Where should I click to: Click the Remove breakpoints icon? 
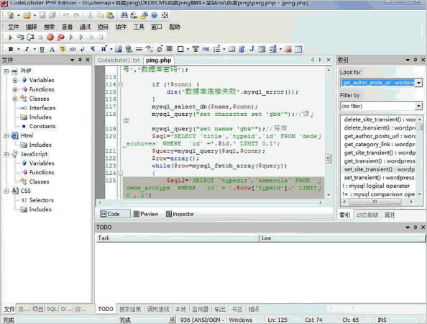(x=60, y=37)
